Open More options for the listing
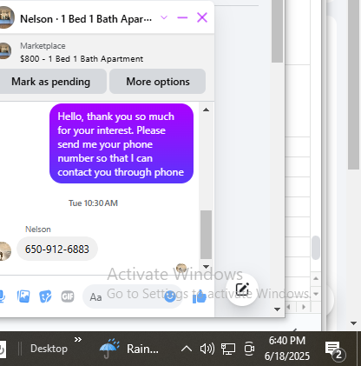Image resolution: width=361 pixels, height=366 pixels. pos(158,82)
